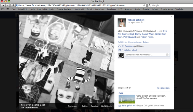The image size is (193, 112).
Task: Click Teilen under the post text
Action: [x=146, y=42]
